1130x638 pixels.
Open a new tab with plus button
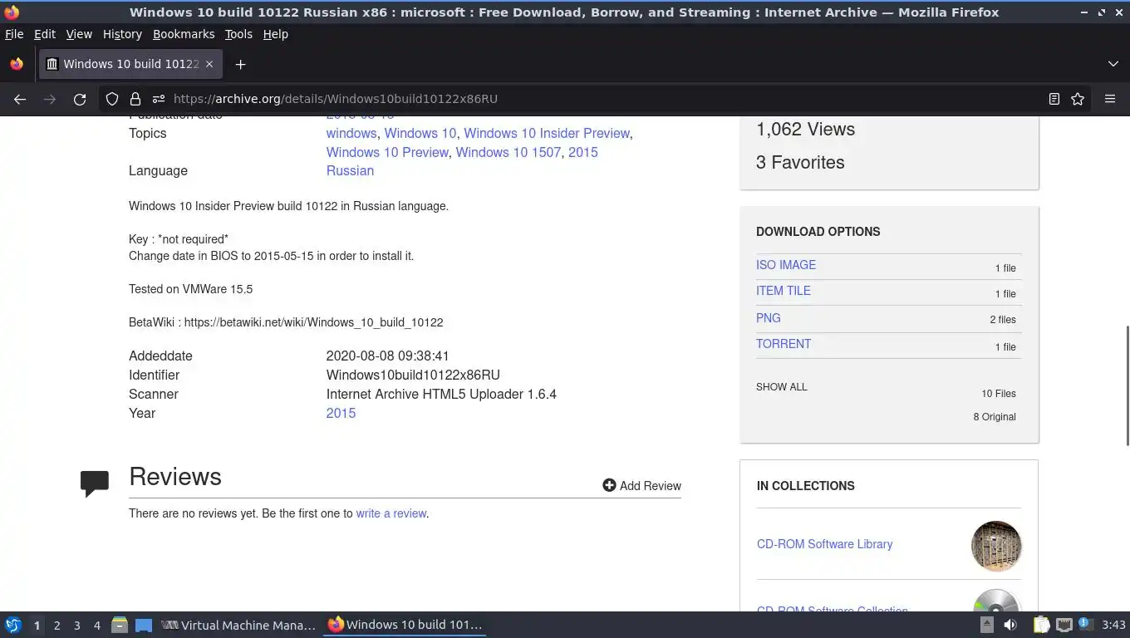pyautogui.click(x=240, y=64)
